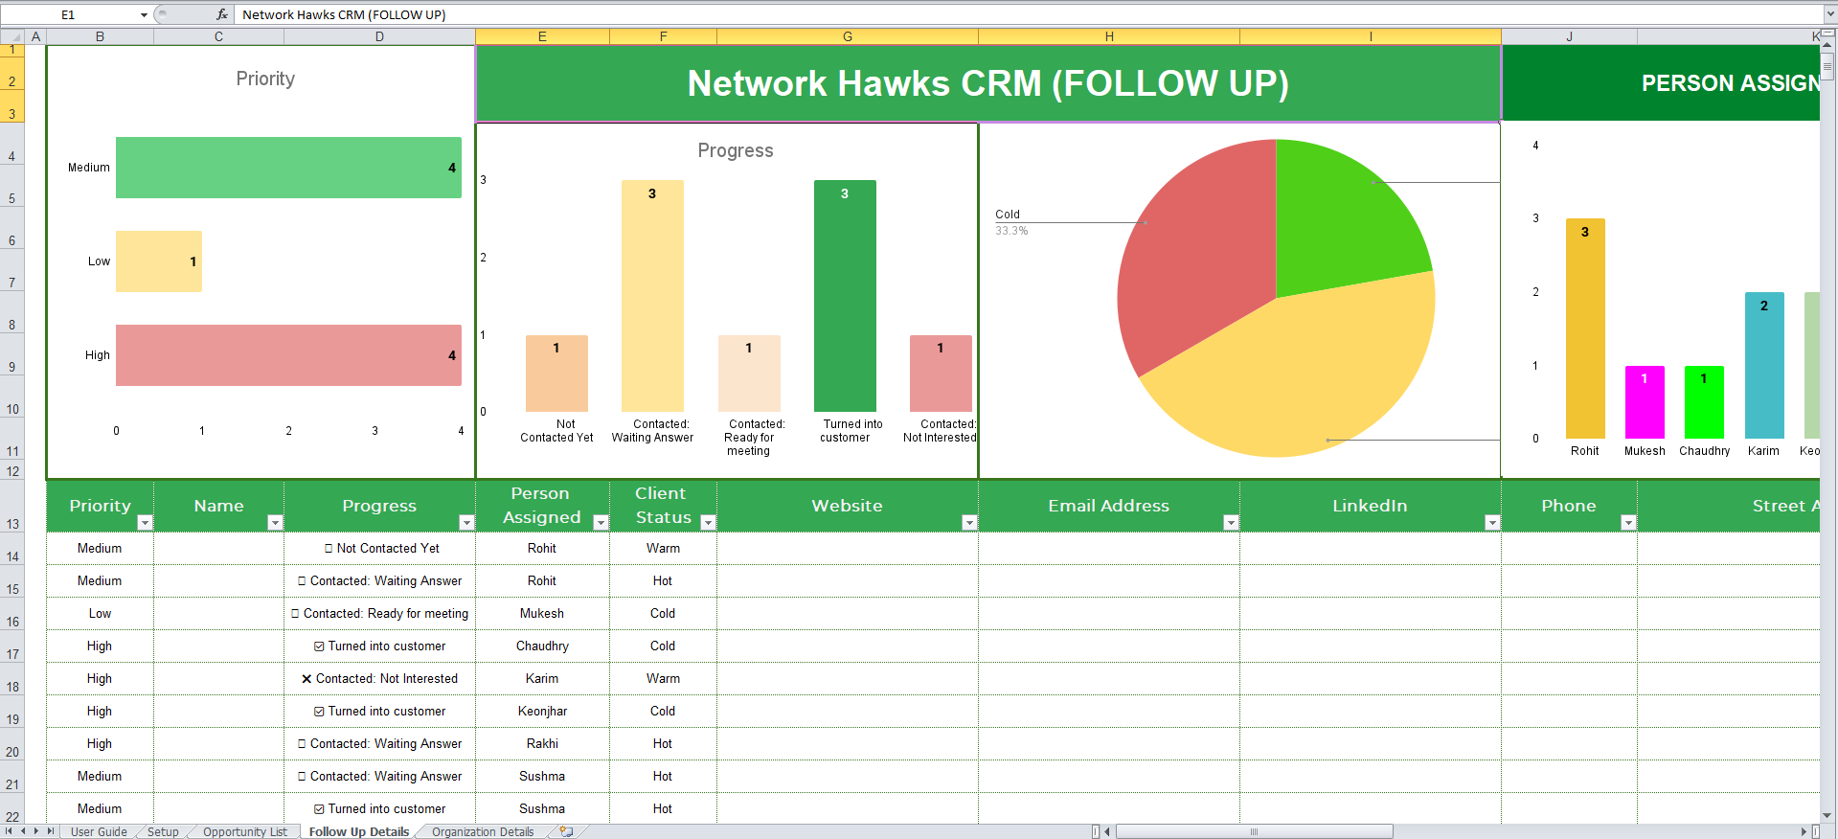Open the Client Status filter dropdown

coord(708,522)
